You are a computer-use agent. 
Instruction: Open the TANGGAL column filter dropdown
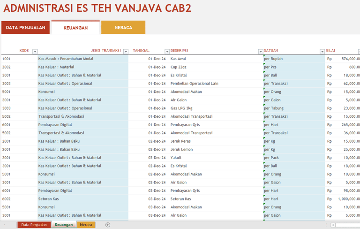click(167, 52)
